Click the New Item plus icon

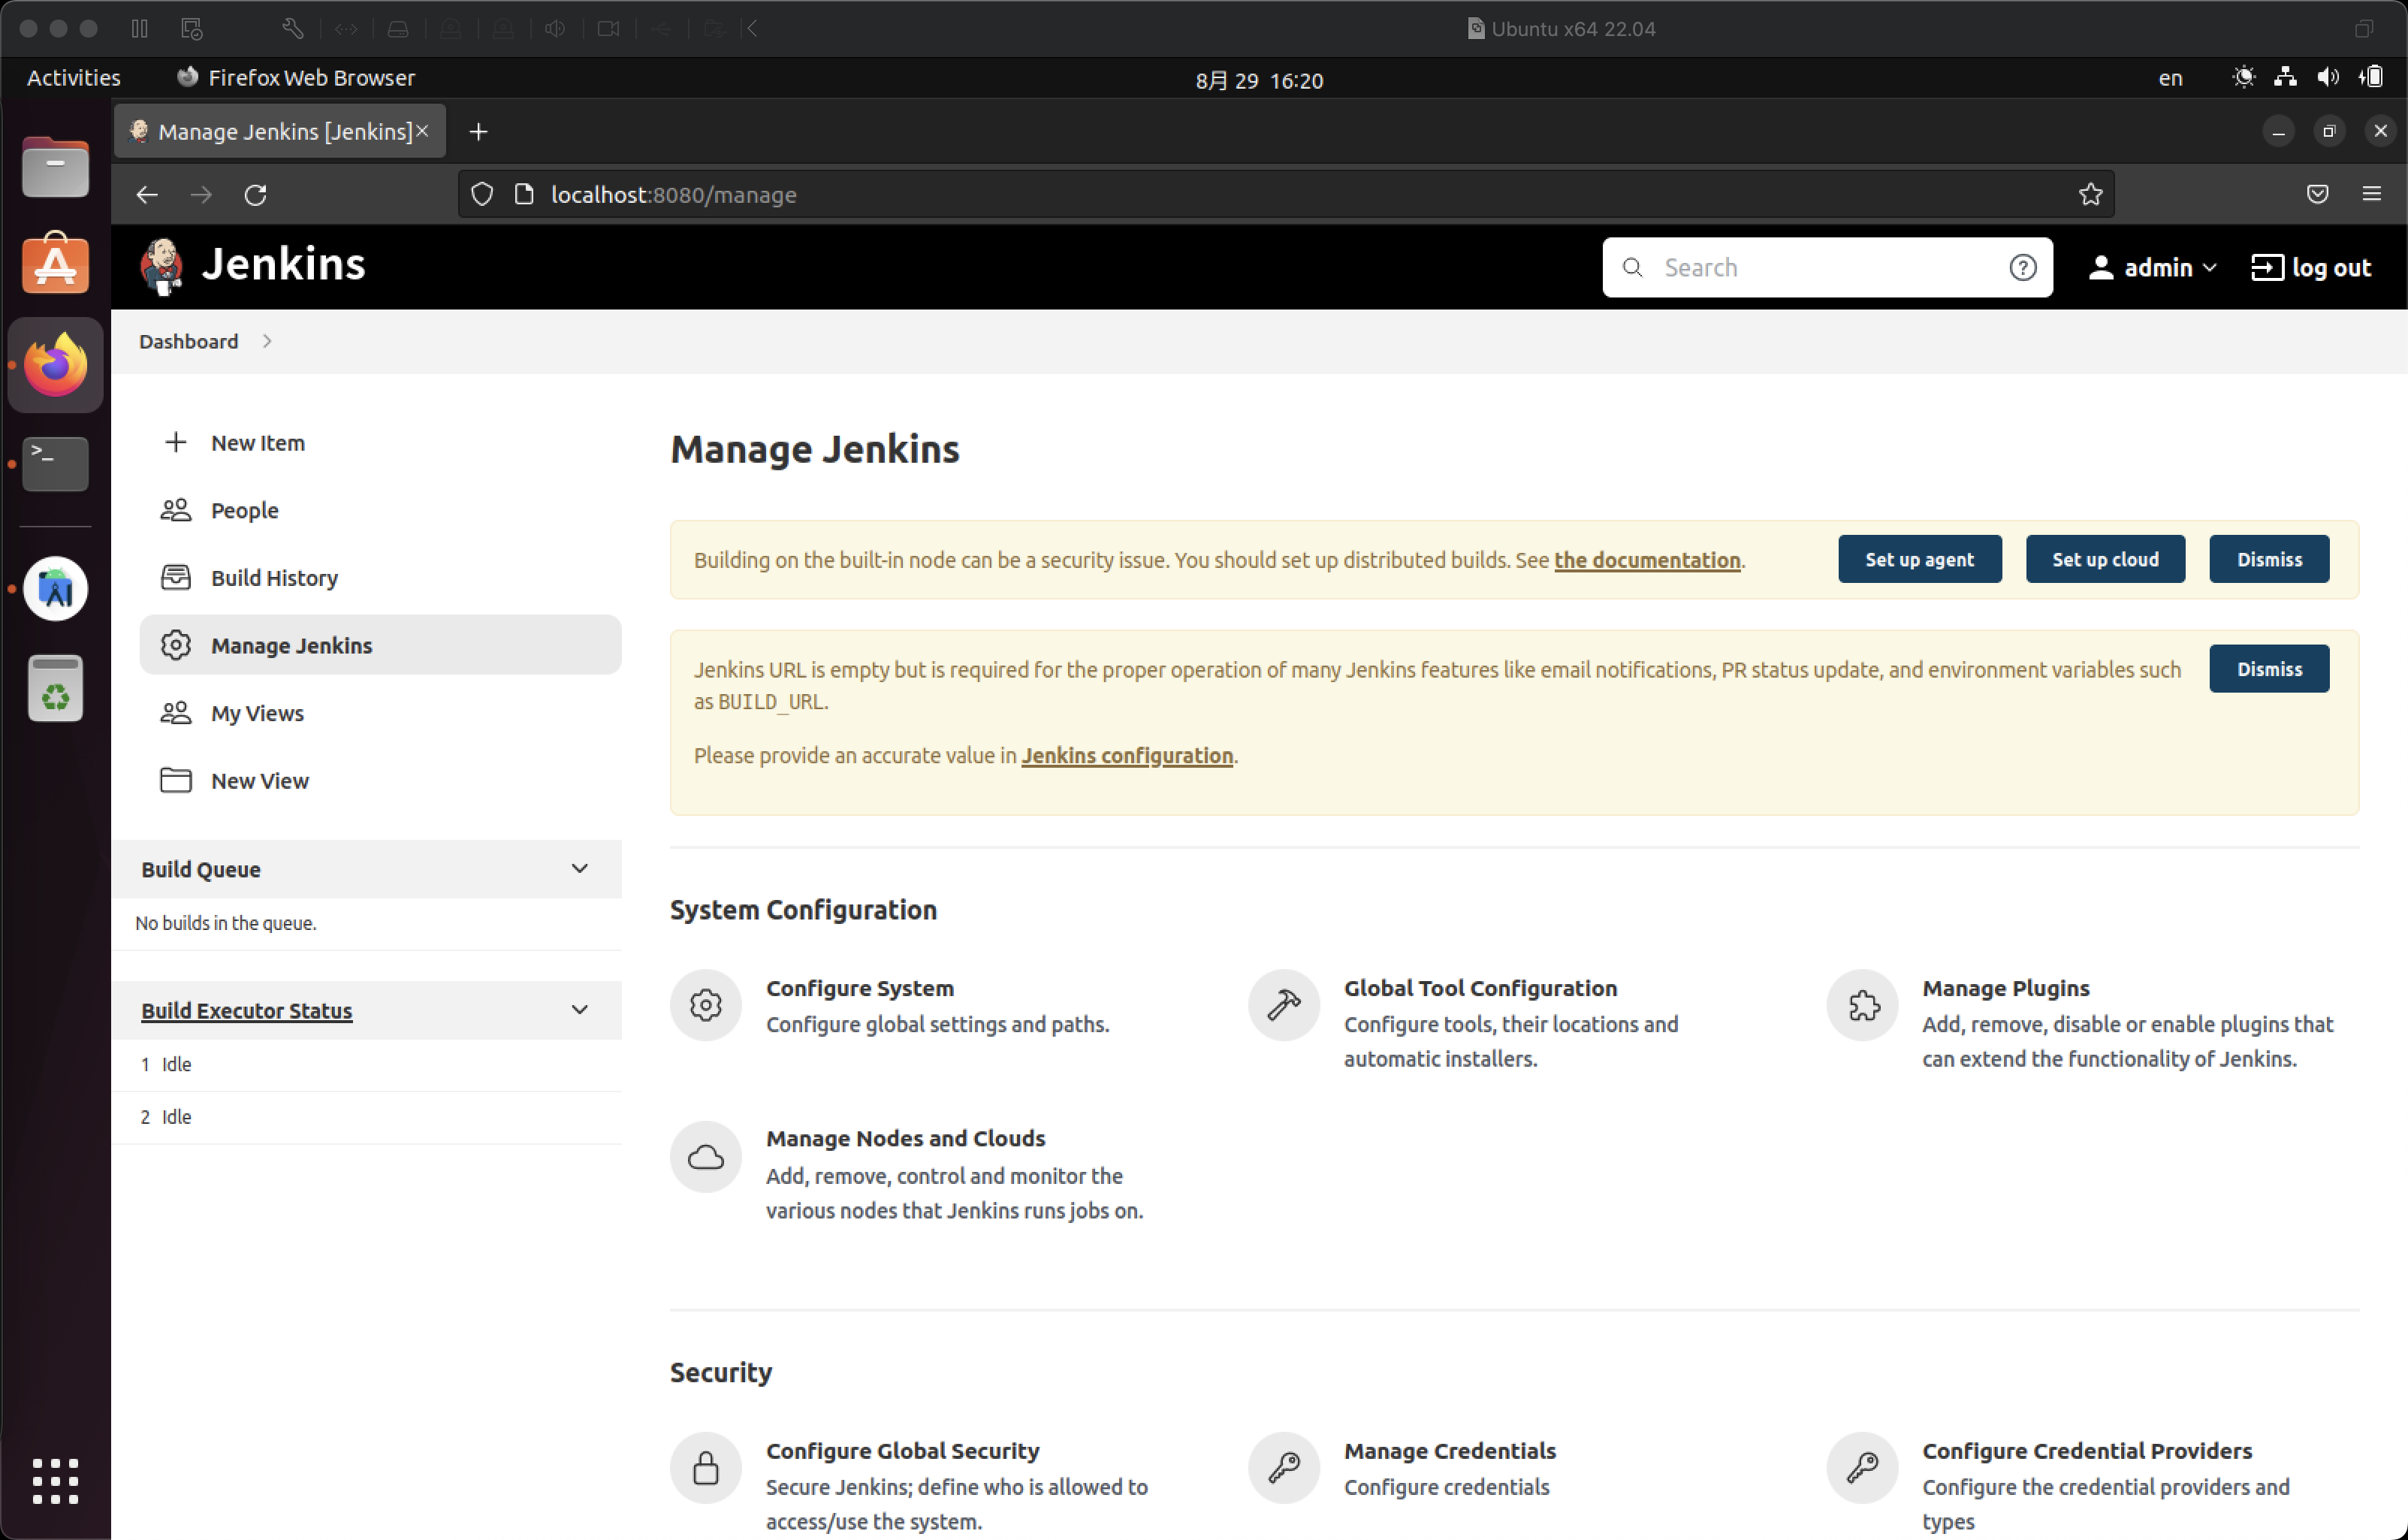pyautogui.click(x=175, y=442)
